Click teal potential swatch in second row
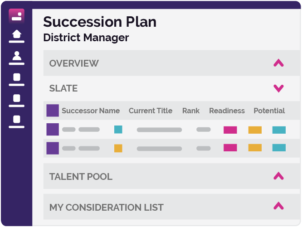 (279, 148)
